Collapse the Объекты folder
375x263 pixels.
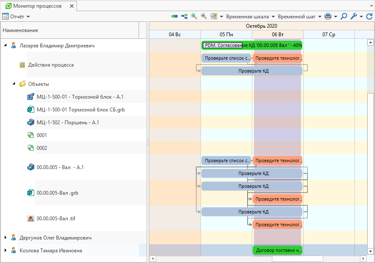pos(14,84)
